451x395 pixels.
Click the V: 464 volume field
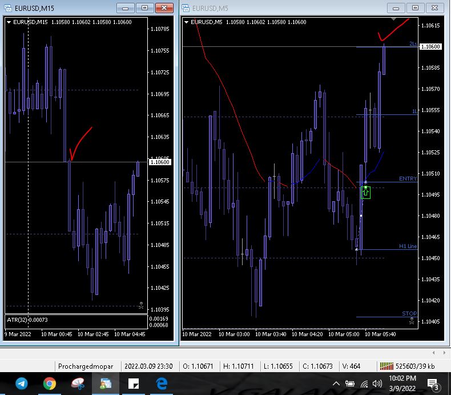(351, 366)
